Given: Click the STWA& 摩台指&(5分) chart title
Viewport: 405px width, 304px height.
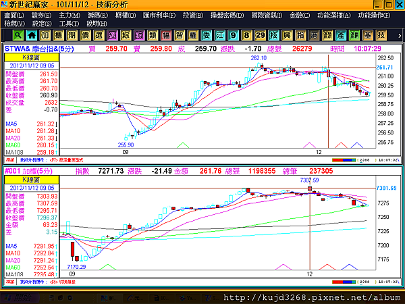Looking at the screenshot, I should pos(39,49).
